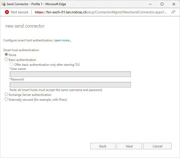Focus the Password text field
Viewport: 180px width, 158px height.
coord(70,85)
